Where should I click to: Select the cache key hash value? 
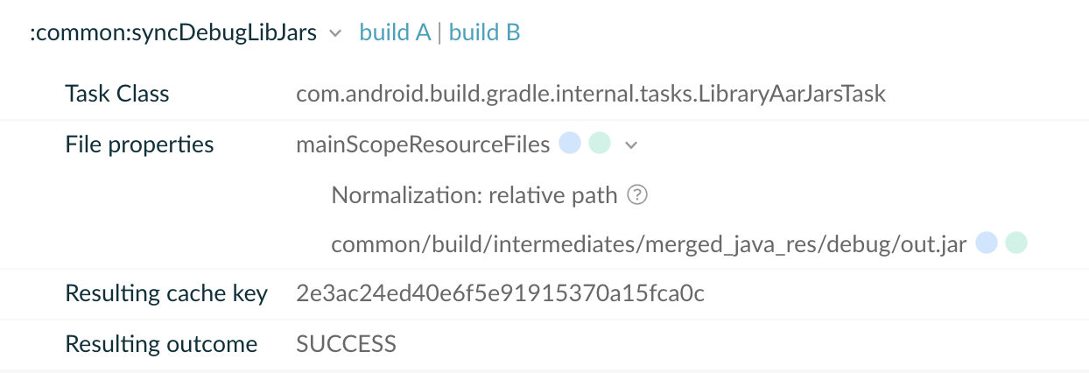[x=500, y=293]
